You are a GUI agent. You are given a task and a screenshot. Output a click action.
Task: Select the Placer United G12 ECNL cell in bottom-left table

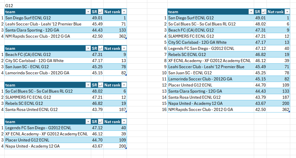(27, 140)
